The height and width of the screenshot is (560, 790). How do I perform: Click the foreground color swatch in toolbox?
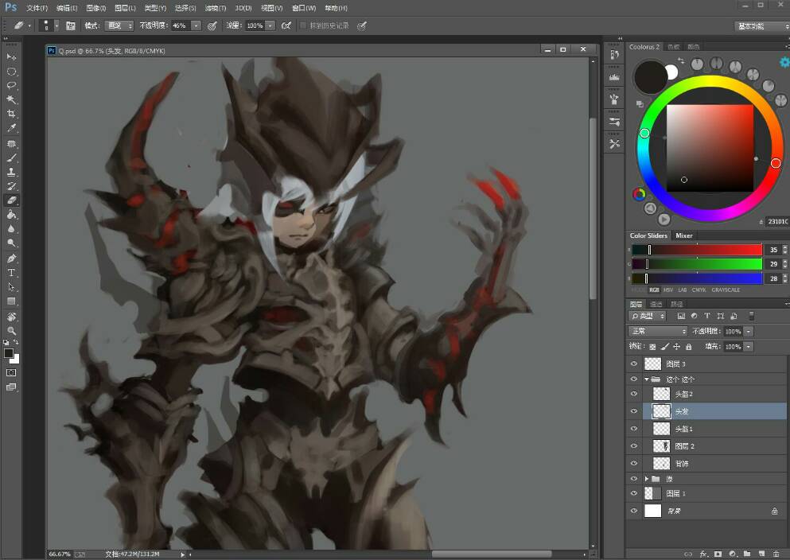(x=8, y=353)
